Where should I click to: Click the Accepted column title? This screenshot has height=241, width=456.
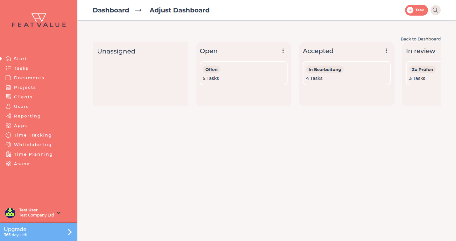pos(318,51)
